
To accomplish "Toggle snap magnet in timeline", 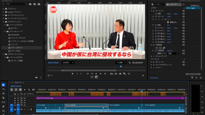I will coord(16,90).
